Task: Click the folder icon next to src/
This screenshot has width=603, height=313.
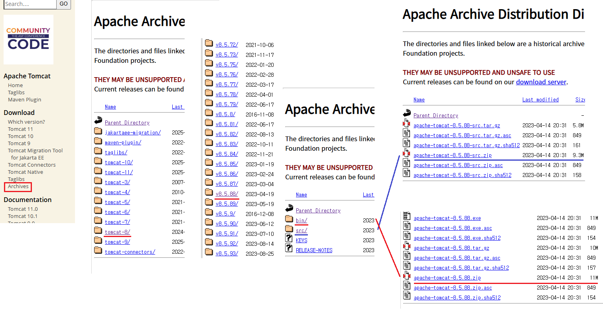Action: point(289,229)
